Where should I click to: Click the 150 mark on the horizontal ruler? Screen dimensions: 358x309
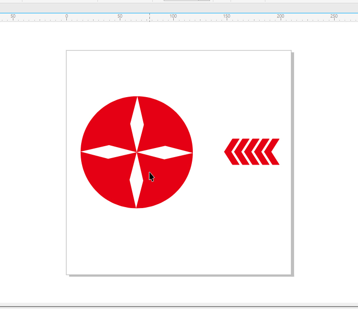227,16
